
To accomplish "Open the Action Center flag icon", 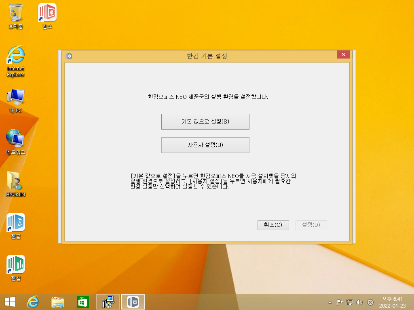I will 340,302.
